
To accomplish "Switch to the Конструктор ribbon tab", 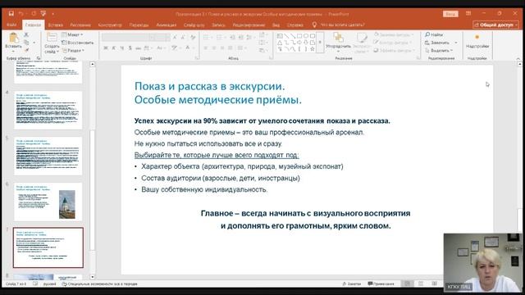I will point(110,25).
